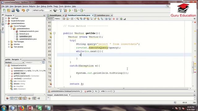
Task: Click the New Project toolbar icon
Action: [x=9, y=10]
